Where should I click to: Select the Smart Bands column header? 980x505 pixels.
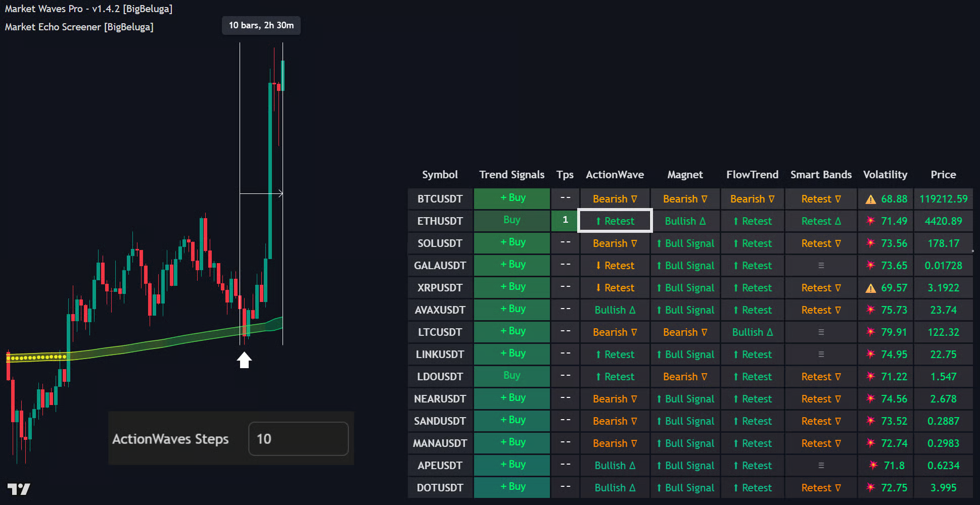pyautogui.click(x=821, y=175)
